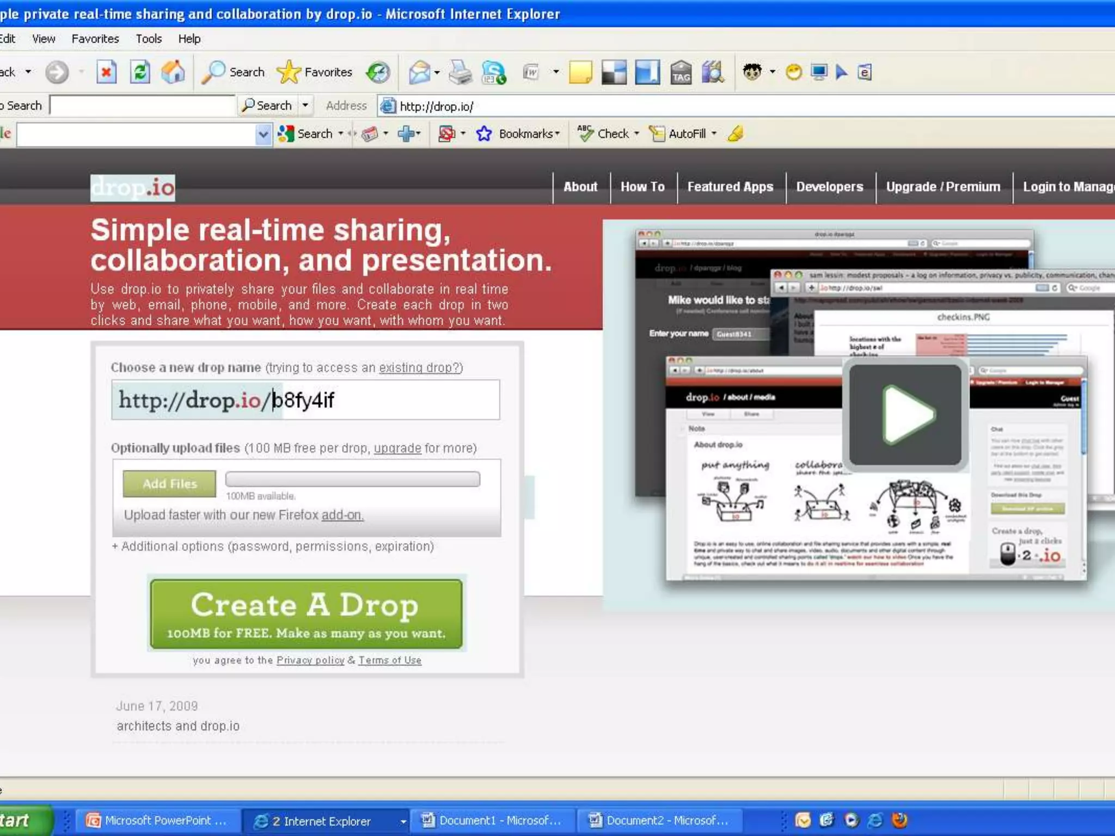Open the History icon
Image resolution: width=1115 pixels, height=836 pixels.
(x=378, y=72)
